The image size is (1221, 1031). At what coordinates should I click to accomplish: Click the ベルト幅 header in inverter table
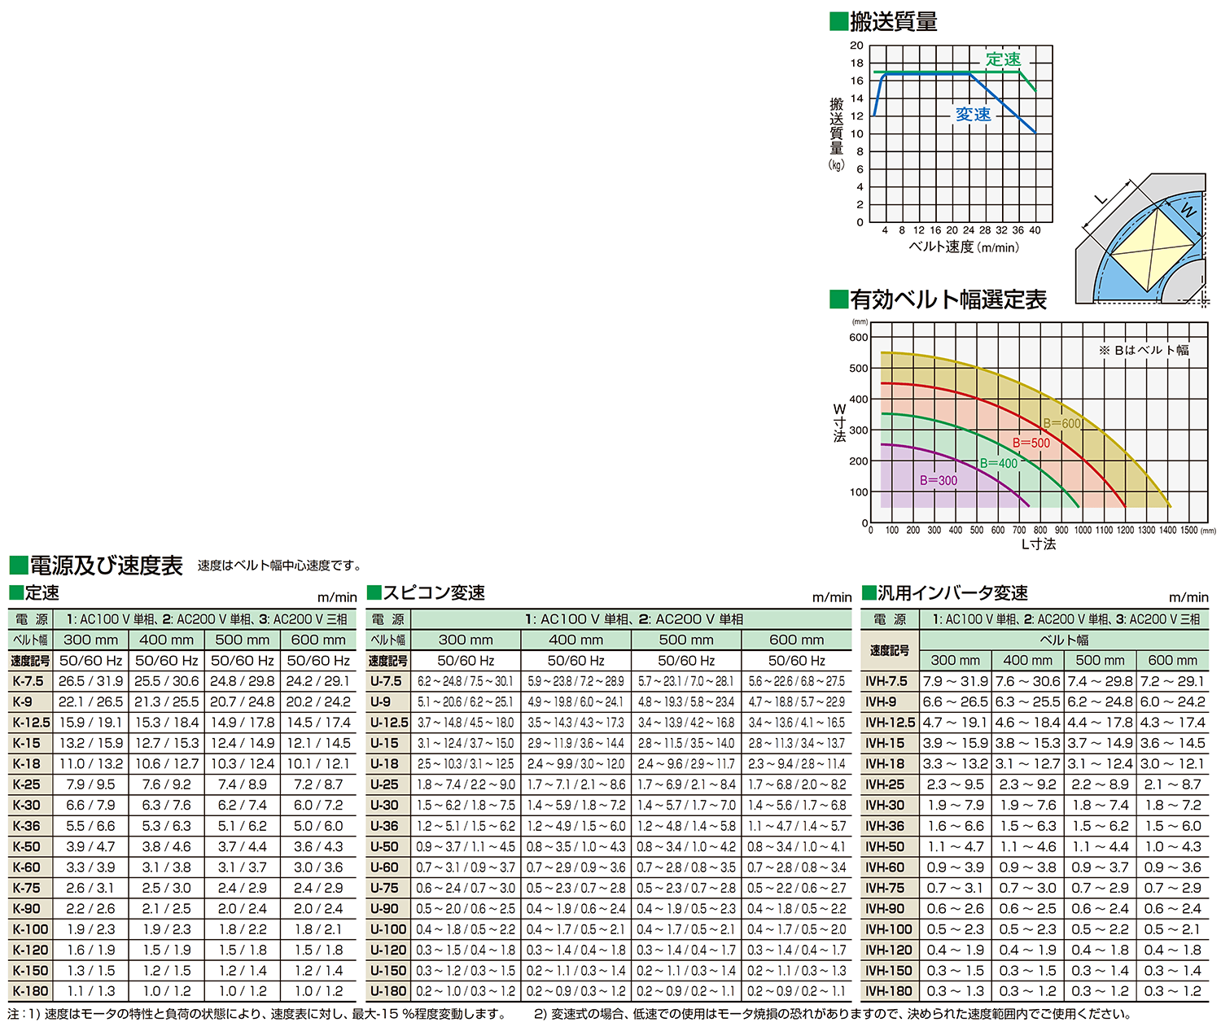click(x=1064, y=640)
